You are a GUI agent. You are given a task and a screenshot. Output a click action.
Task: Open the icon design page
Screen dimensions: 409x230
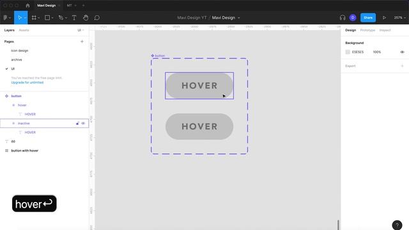(20, 50)
